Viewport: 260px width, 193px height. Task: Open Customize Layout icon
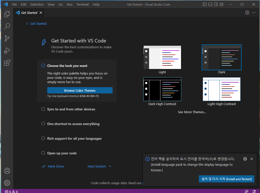tap(222, 5)
